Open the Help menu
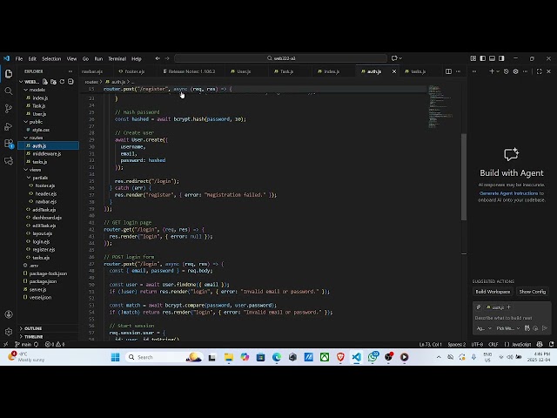This screenshot has height=418, width=557. coord(137,58)
